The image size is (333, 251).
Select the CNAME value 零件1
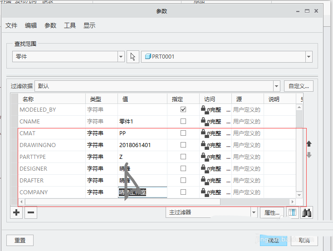(x=142, y=121)
